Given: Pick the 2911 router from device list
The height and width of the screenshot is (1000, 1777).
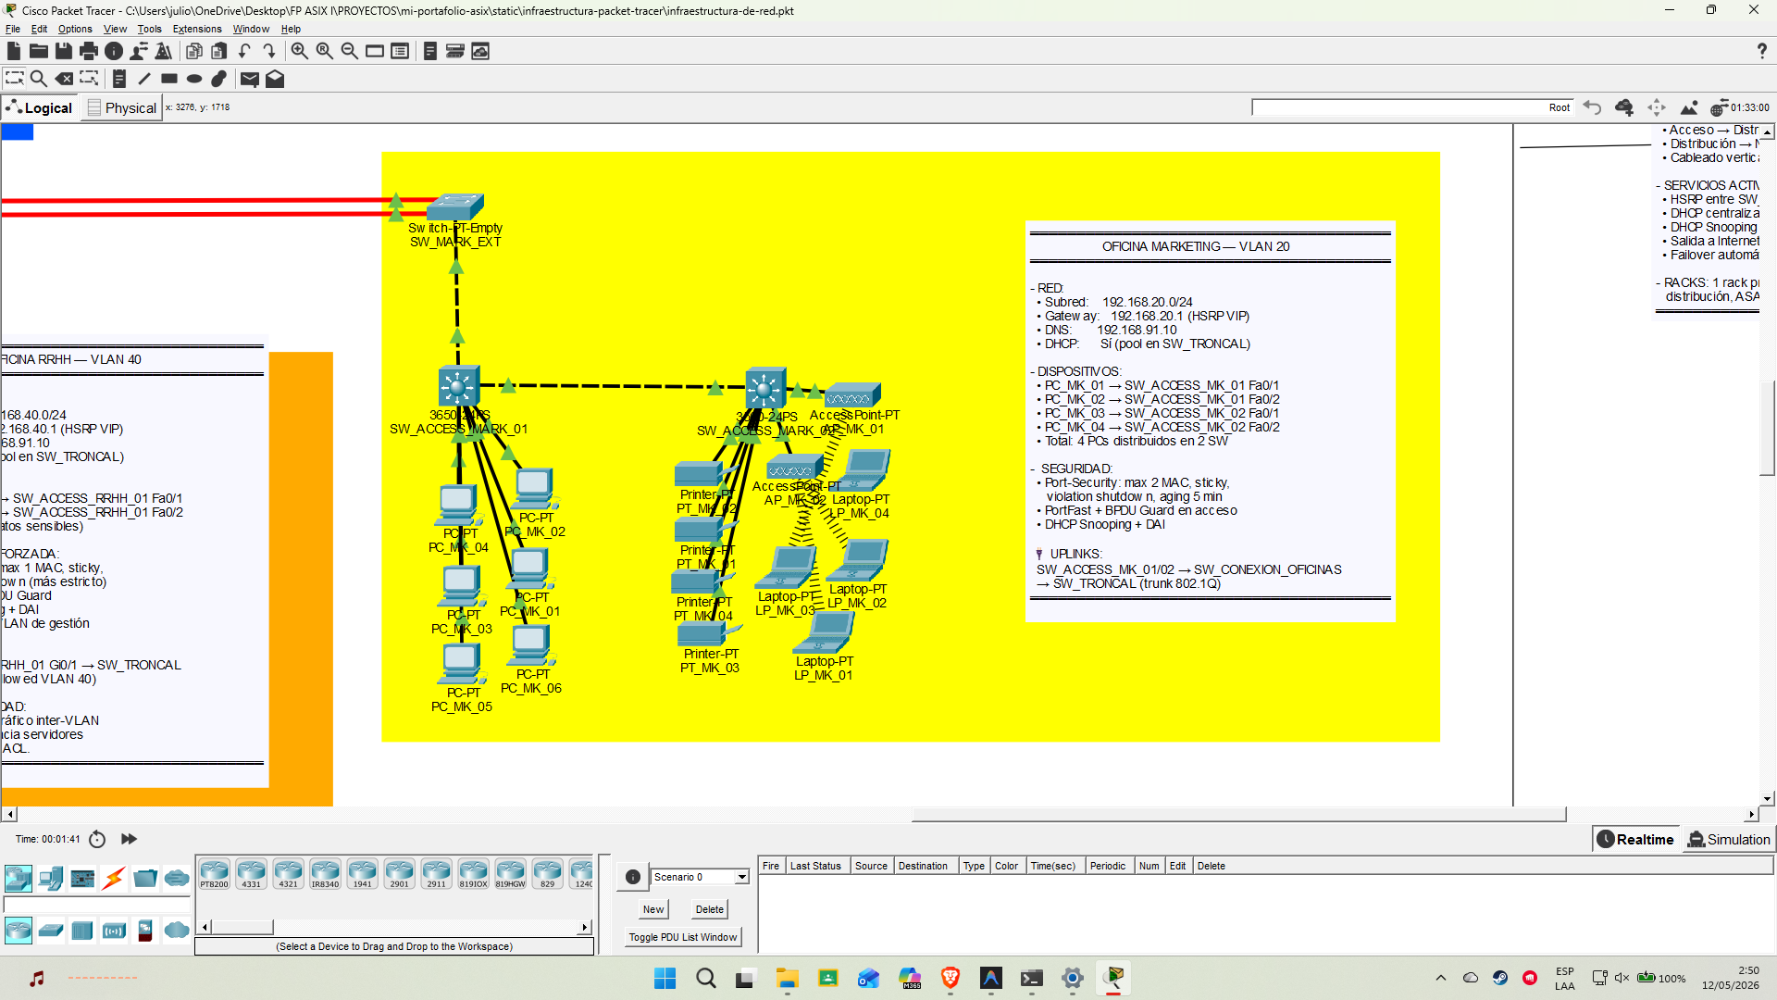Looking at the screenshot, I should tap(437, 874).
